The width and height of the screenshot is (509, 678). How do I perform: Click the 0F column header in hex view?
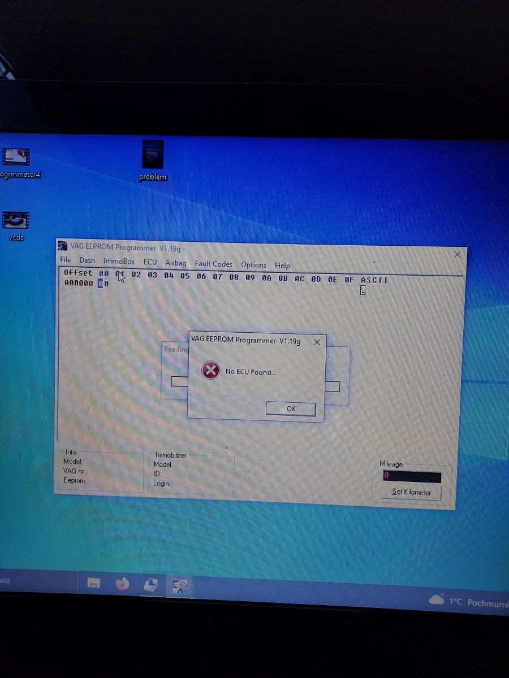[x=349, y=280]
